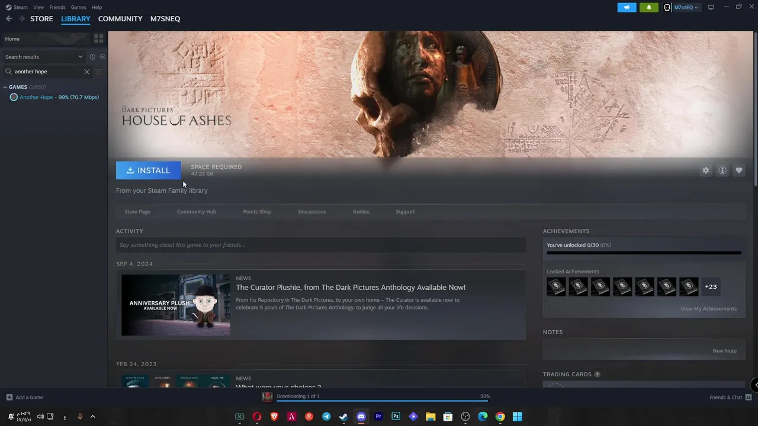
Task: Open Photoshop from the taskbar
Action: pyautogui.click(x=396, y=417)
